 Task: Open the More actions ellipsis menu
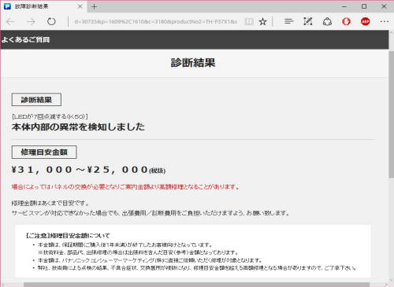click(x=385, y=21)
